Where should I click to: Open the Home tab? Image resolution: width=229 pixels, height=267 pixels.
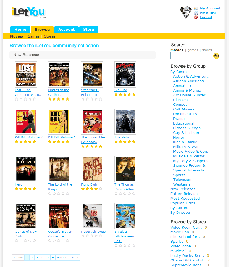pyautogui.click(x=20, y=29)
